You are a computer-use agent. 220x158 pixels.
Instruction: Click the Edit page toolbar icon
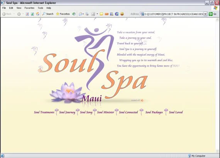tap(93, 14)
